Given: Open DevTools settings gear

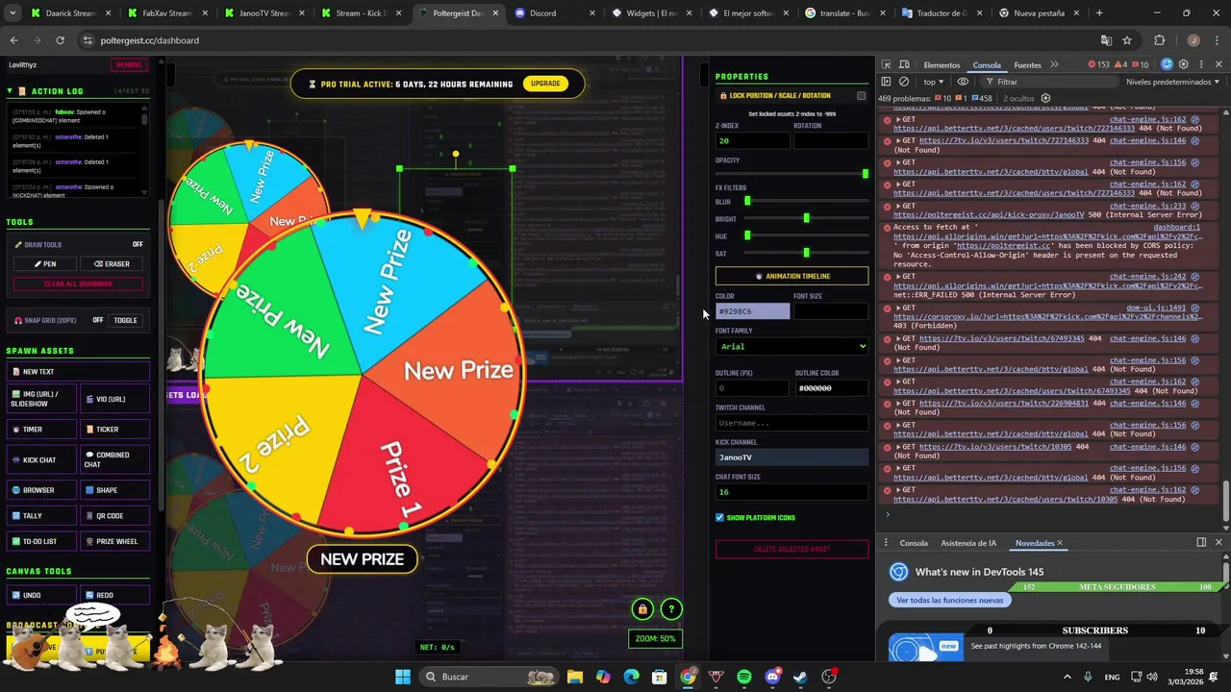Looking at the screenshot, I should (1184, 64).
